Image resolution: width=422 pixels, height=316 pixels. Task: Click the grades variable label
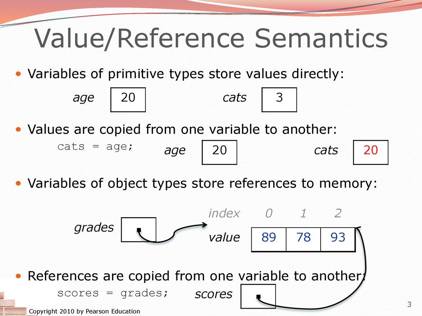click(94, 228)
